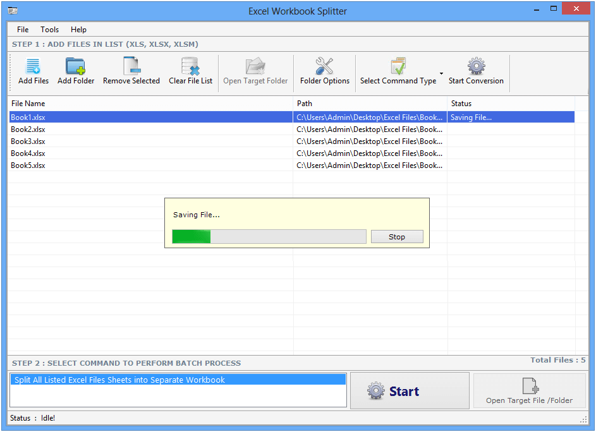This screenshot has width=596, height=432.
Task: Click the Remove Selected icon
Action: [x=131, y=66]
